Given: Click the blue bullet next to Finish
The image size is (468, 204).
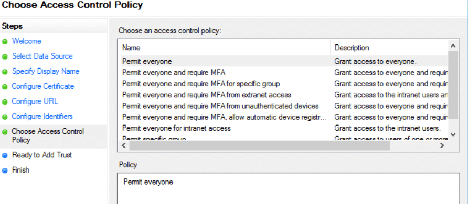Looking at the screenshot, I should [x=5, y=171].
